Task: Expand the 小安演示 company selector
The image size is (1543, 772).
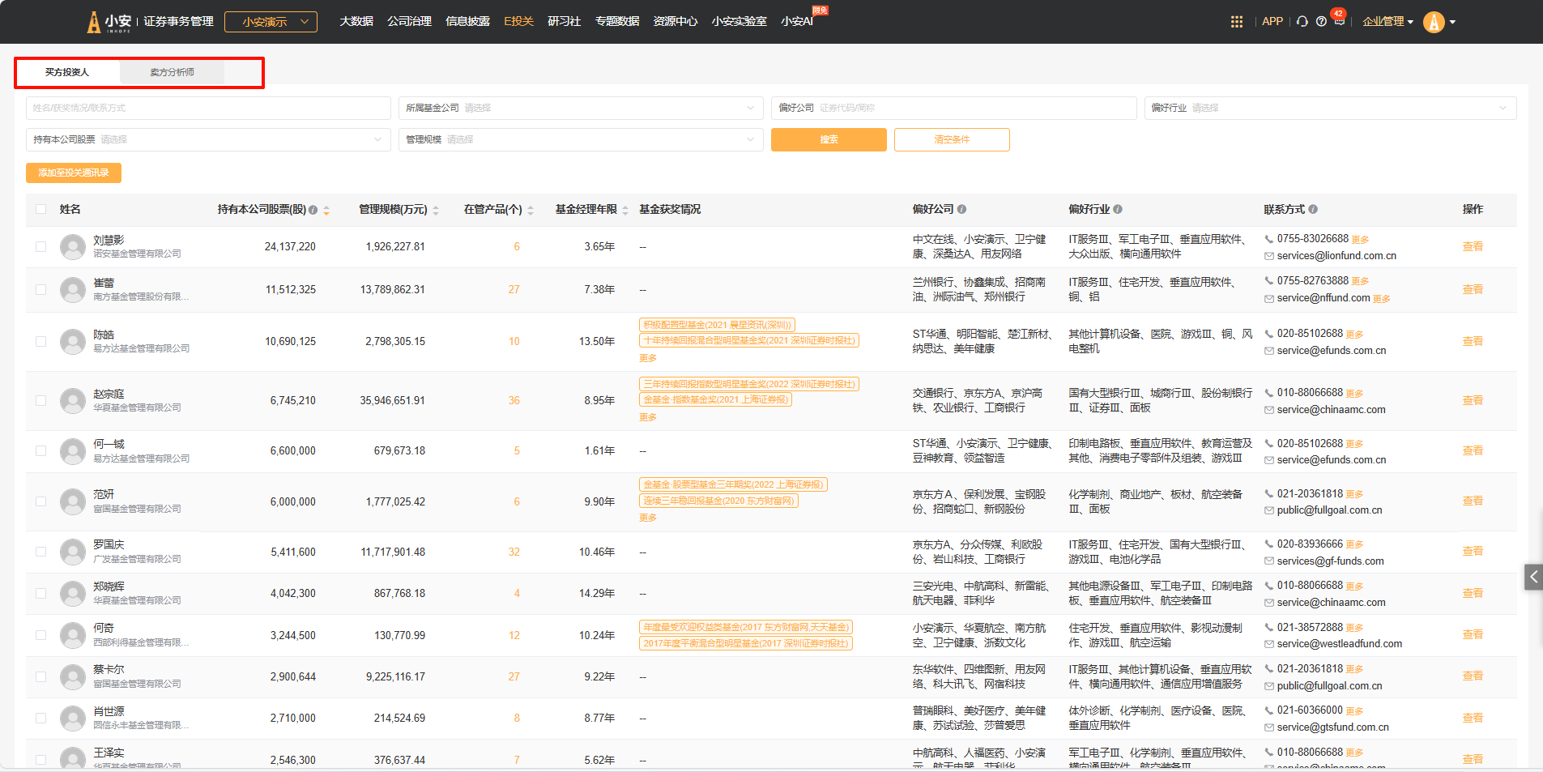Action: (271, 22)
